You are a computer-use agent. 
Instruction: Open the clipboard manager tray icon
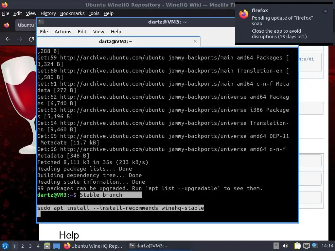click(x=297, y=246)
